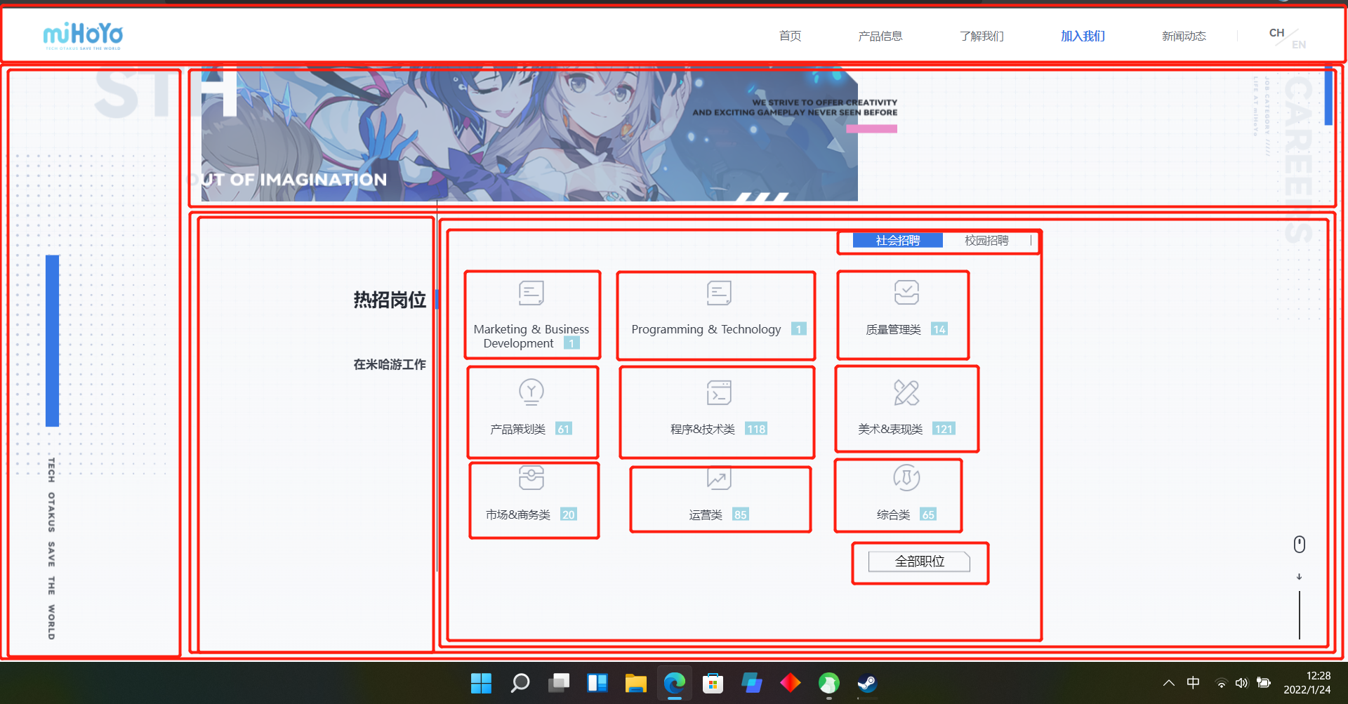Open Widgets from the taskbar
Screen dimensions: 1348x704
(x=597, y=683)
